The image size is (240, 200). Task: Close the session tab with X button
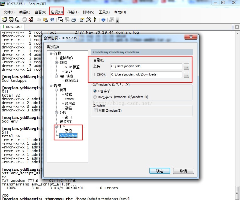tap(237, 27)
